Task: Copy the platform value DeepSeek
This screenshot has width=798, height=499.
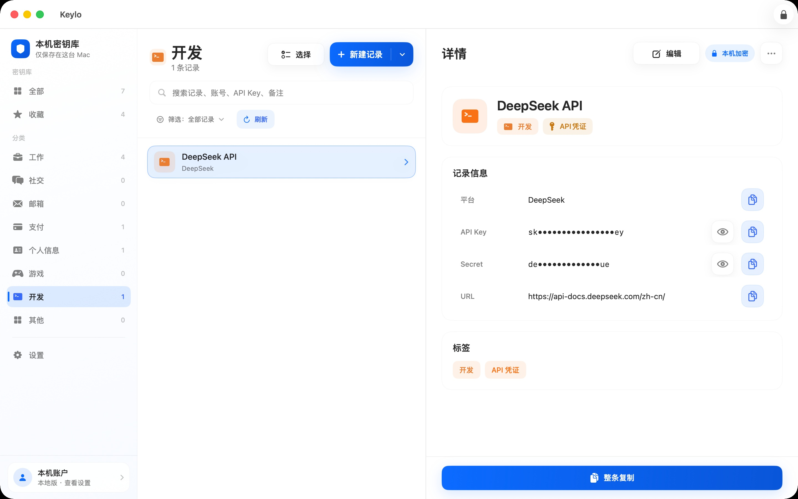Action: click(x=752, y=200)
